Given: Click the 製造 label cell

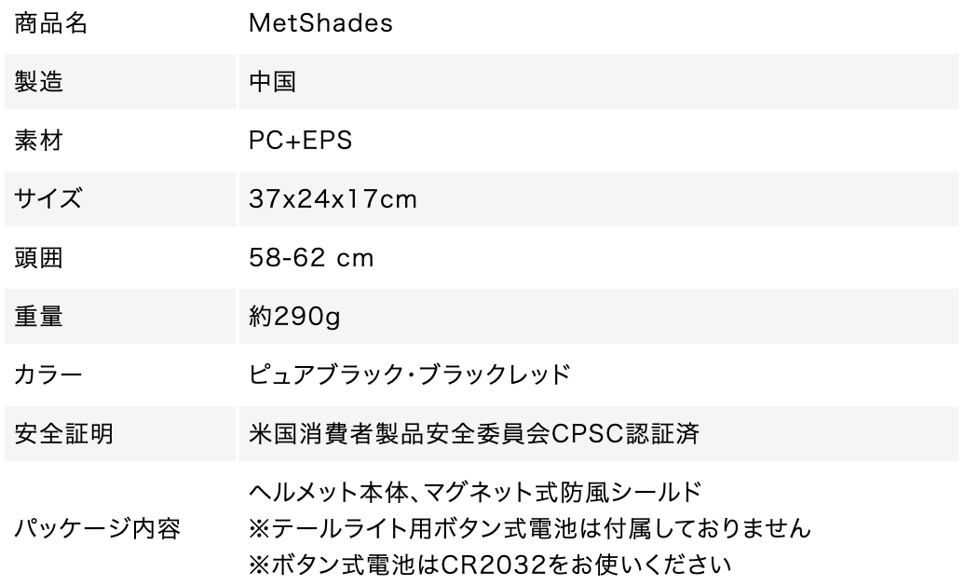Looking at the screenshot, I should (x=120, y=82).
